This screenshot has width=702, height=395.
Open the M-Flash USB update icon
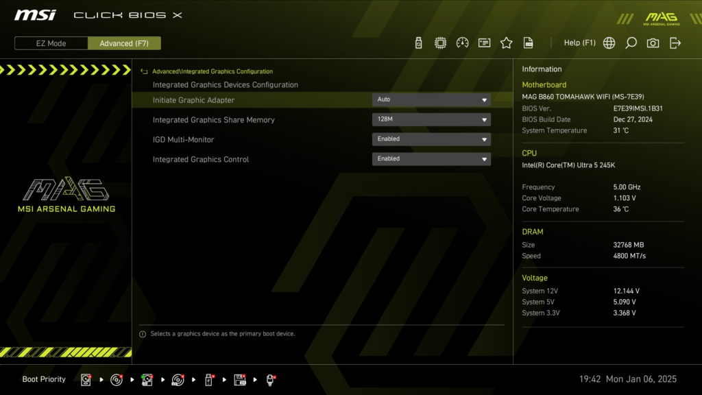click(x=417, y=42)
